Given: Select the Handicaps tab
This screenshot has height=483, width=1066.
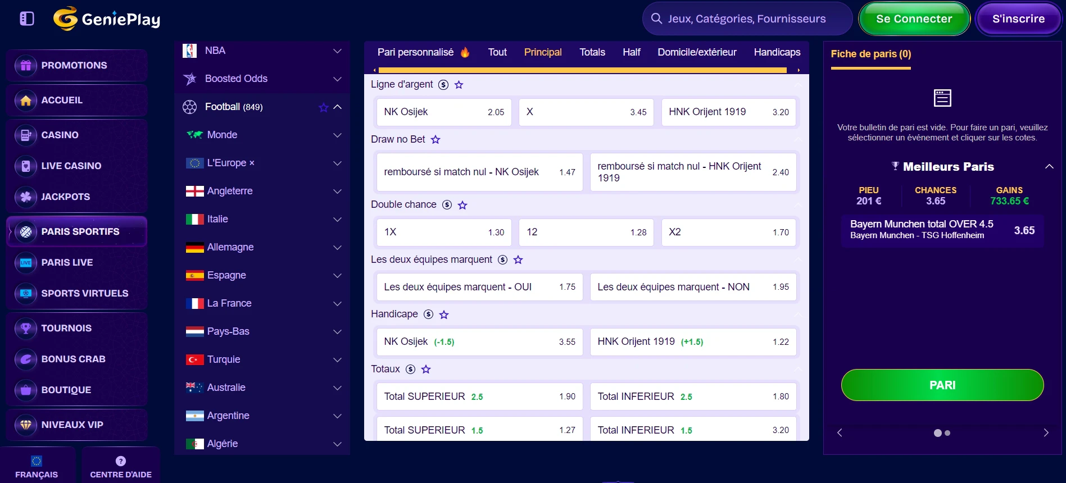Looking at the screenshot, I should 777,52.
